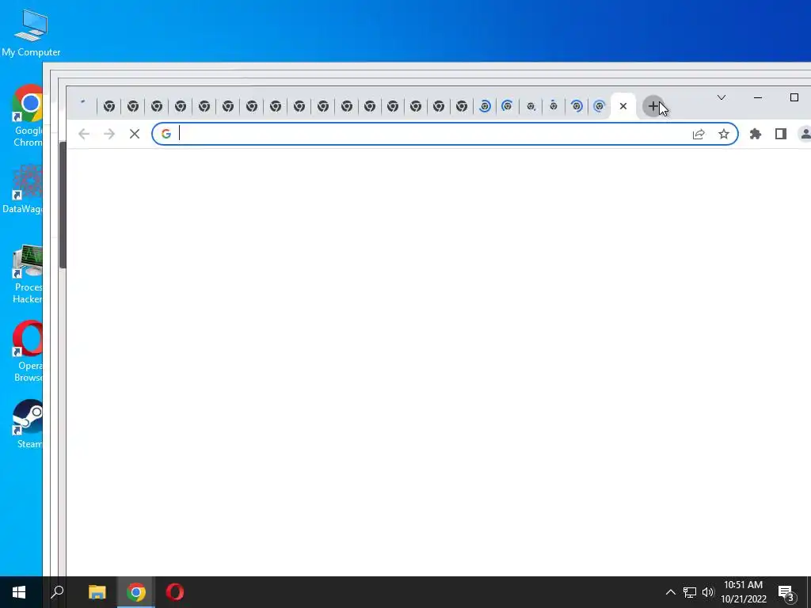811x608 pixels.
Task: Share this page icon in address bar
Action: (699, 135)
